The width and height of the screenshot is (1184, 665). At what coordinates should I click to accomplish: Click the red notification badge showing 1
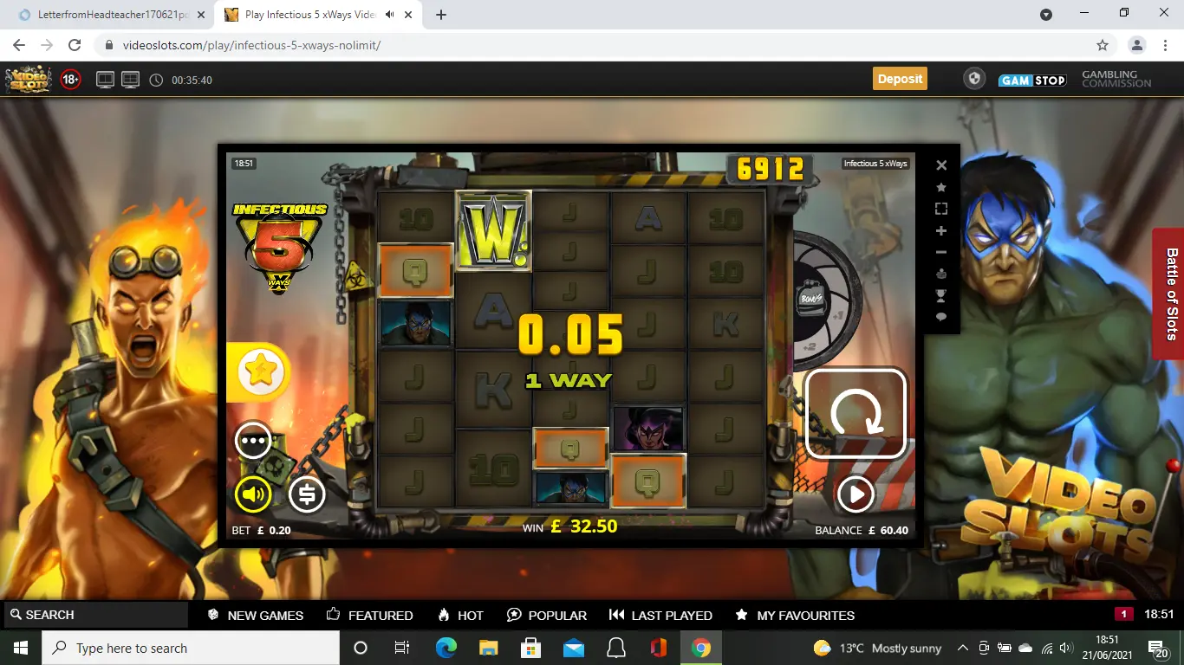(x=1124, y=614)
